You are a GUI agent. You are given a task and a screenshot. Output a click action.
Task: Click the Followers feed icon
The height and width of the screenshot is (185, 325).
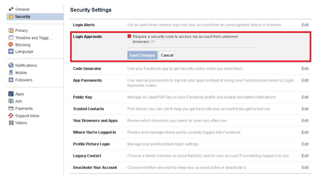click(x=11, y=80)
